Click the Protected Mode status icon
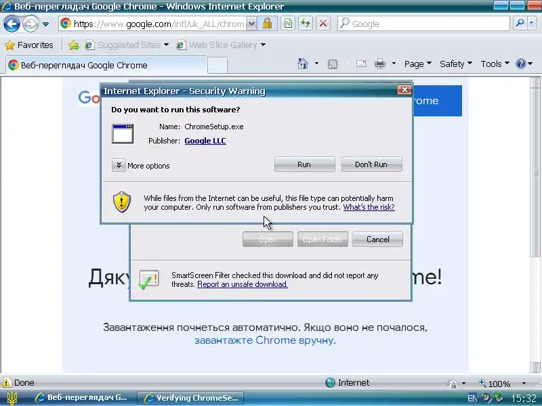Viewport: 542px width, 406px height. tap(452, 383)
